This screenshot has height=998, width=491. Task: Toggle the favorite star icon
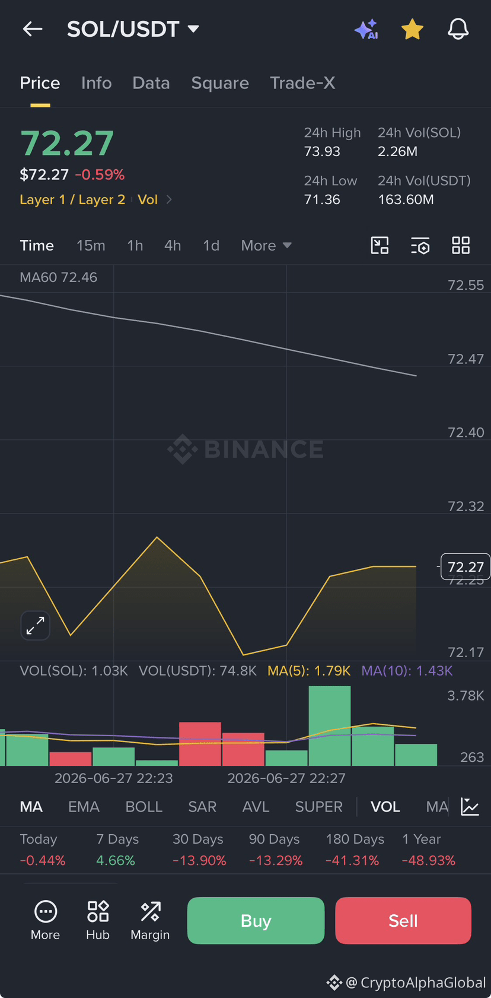pos(412,28)
